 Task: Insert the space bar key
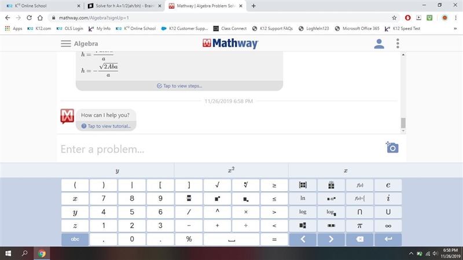(x=231, y=239)
